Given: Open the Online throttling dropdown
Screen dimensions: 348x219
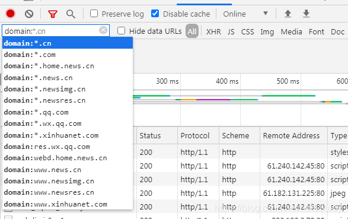Looking at the screenshot, I should pyautogui.click(x=245, y=14).
